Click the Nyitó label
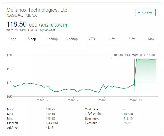The height and width of the screenshot is (136, 164). (11, 109)
